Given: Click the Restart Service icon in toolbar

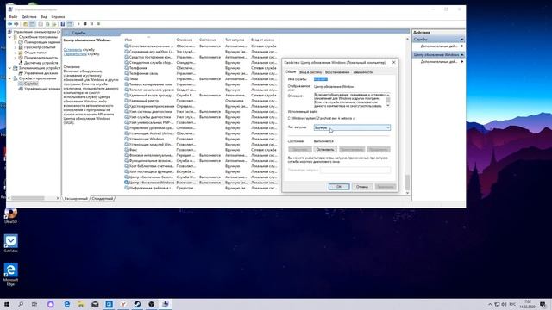Looking at the screenshot, I should pyautogui.click(x=98, y=24).
